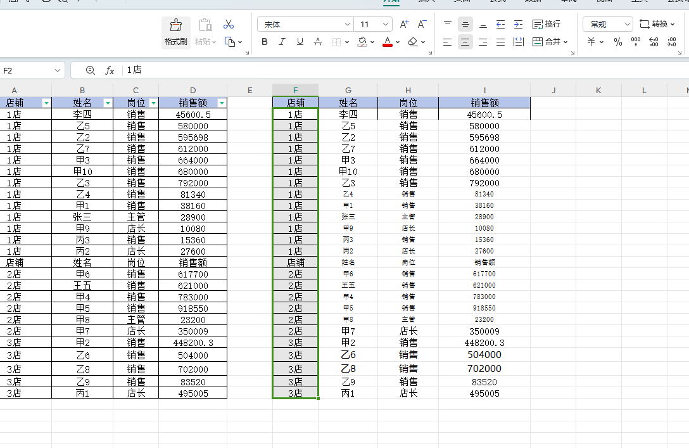Screen dimensions: 689x448
Task: Apply the fill color bucket
Action: pos(362,42)
